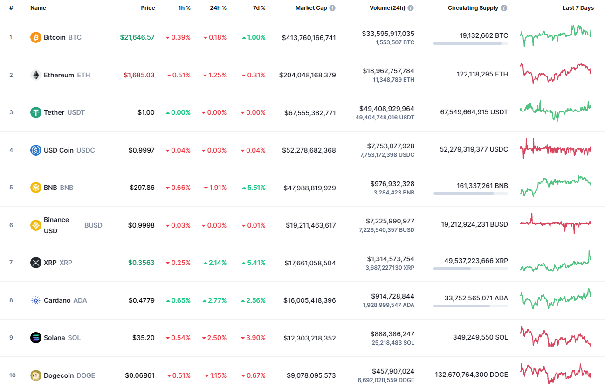The width and height of the screenshot is (605, 389).
Task: Click the BNB diamond logo icon
Action: click(35, 188)
